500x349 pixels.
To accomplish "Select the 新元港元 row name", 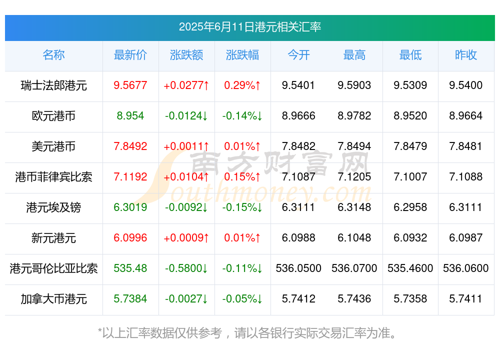I will coord(53,238).
